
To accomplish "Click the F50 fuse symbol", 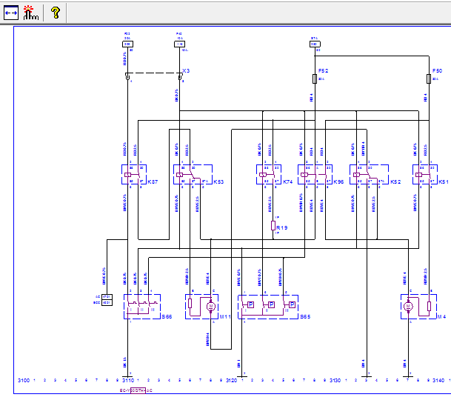I will (429, 79).
